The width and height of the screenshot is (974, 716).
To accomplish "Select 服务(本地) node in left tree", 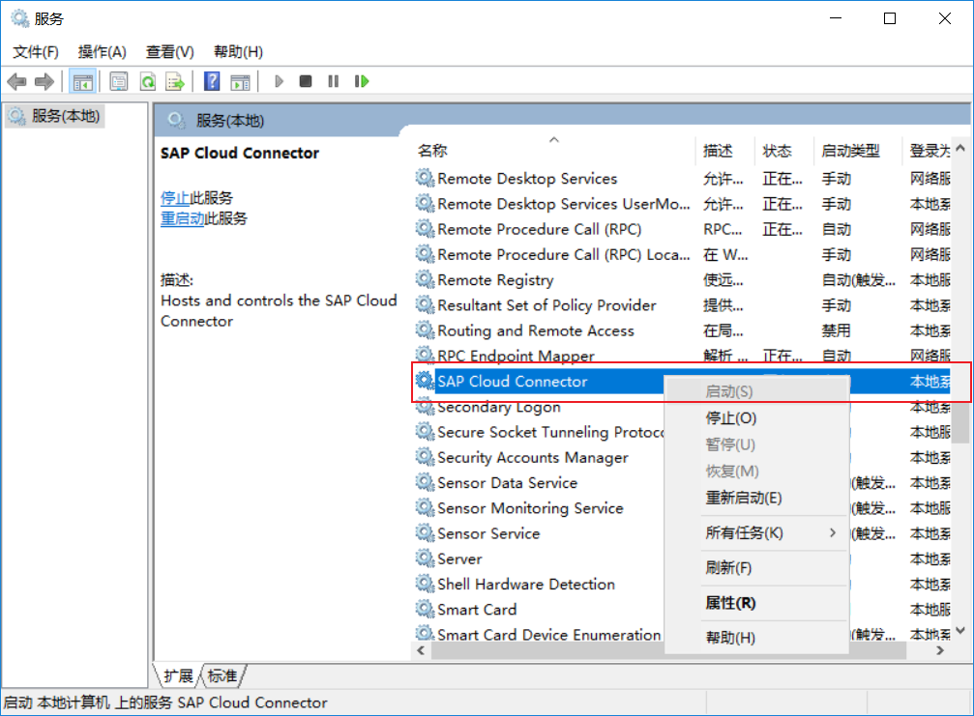I will pos(55,116).
